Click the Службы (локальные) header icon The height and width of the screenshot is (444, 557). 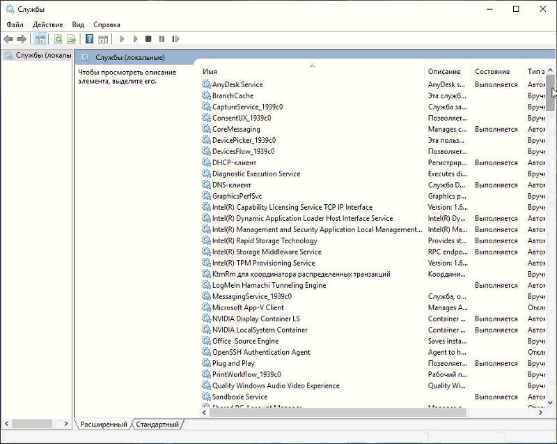pos(86,58)
